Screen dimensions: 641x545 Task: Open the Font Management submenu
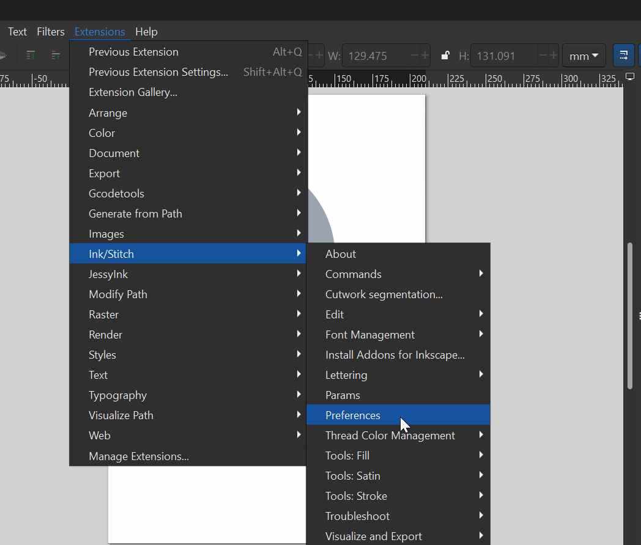pos(398,334)
